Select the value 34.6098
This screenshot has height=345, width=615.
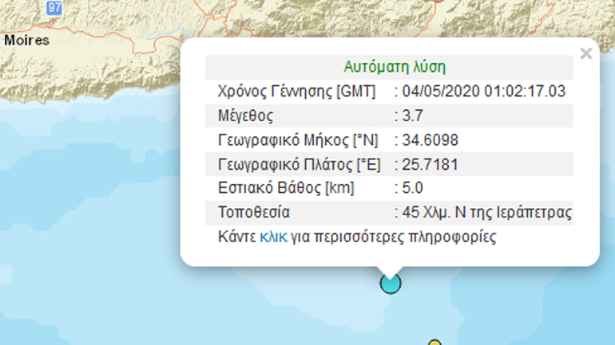430,140
